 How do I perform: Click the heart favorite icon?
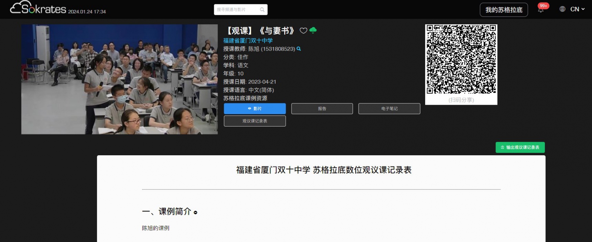(x=303, y=31)
